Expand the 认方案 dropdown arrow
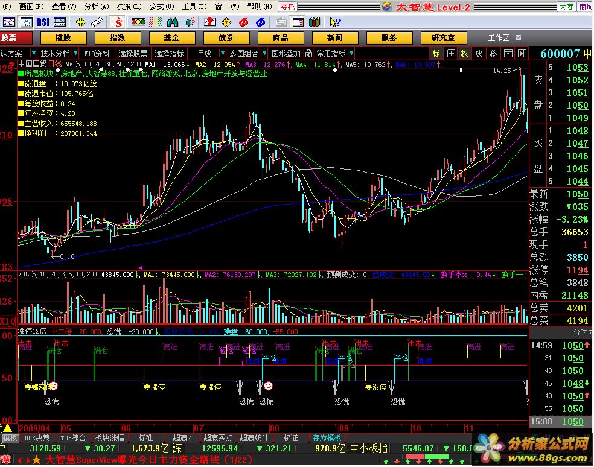Viewport: 594px width, 467px height. coord(33,53)
